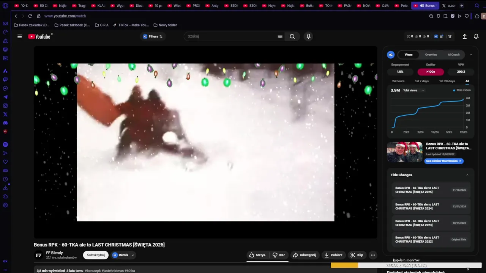Open Instagram in the Opera sidebar
This screenshot has height=273, width=486.
coord(5,106)
